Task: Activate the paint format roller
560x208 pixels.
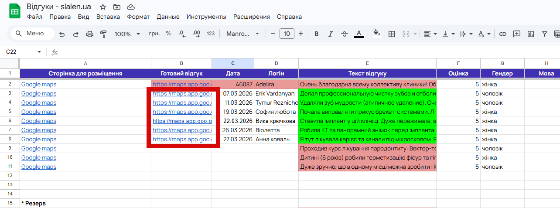Action: coord(103,34)
